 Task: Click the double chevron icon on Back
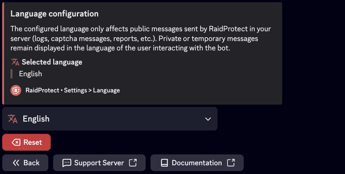(16, 163)
